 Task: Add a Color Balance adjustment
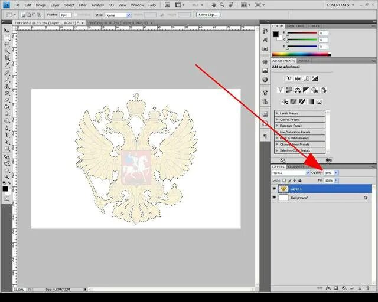tap(298, 90)
